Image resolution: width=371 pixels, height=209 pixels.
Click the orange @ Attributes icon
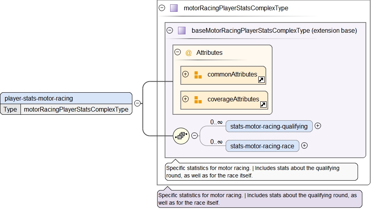tap(188, 53)
